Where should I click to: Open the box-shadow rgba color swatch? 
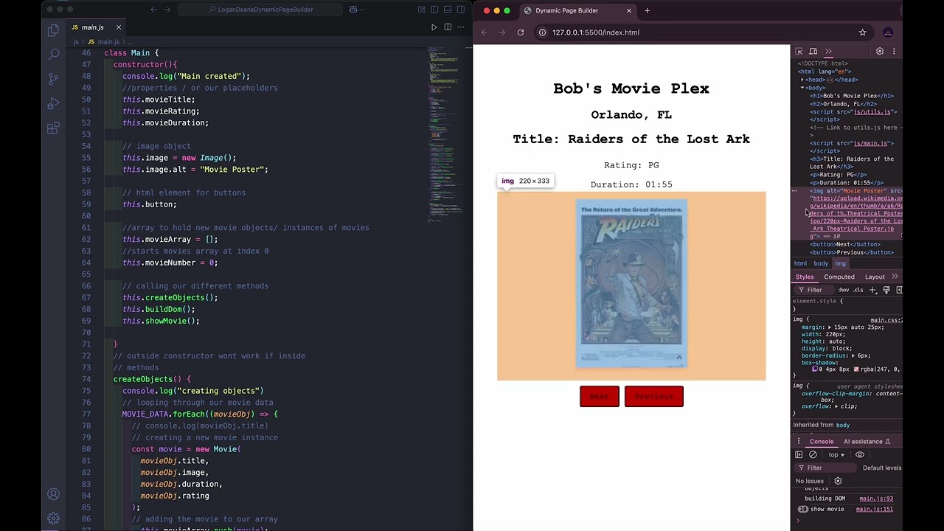pyautogui.click(x=856, y=369)
